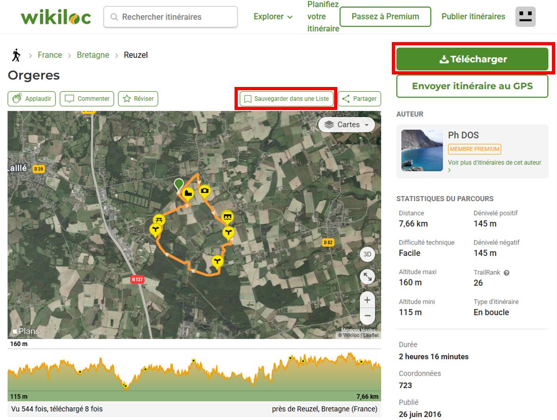Click the author Ph DOS photo thumbnail

click(422, 150)
